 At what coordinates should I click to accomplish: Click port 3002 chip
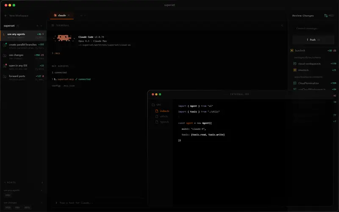[8, 195]
